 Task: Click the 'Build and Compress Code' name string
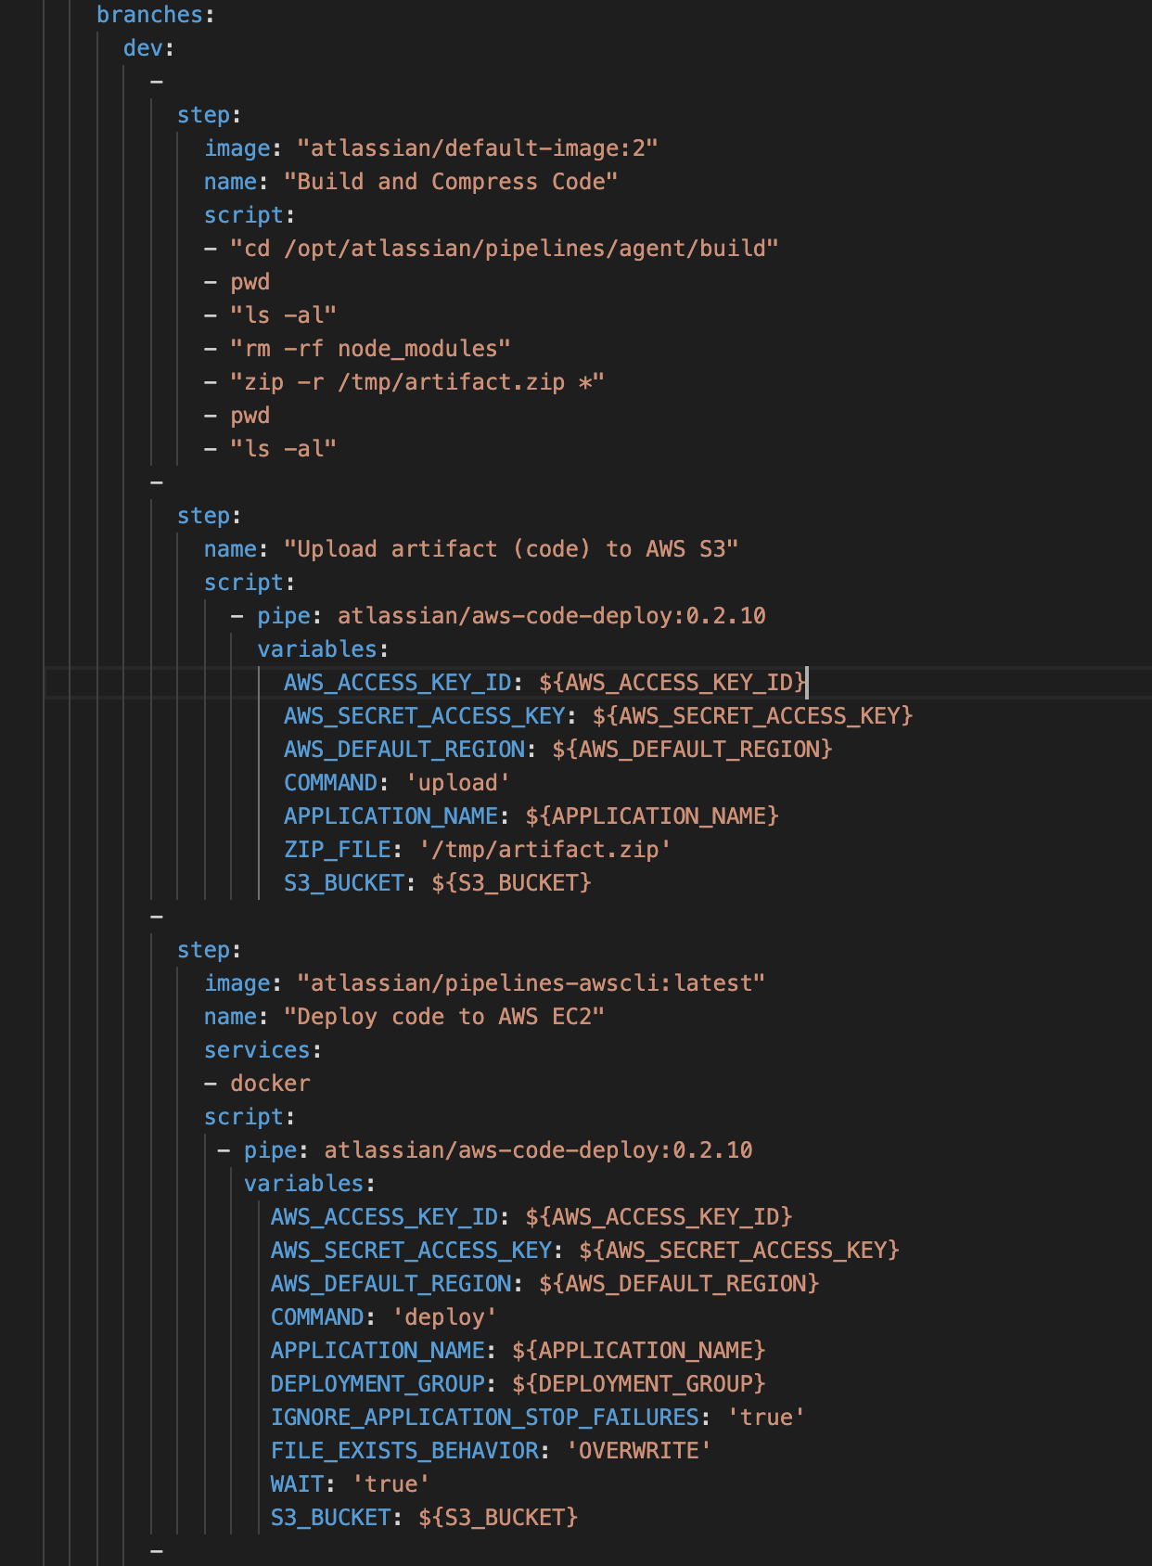click(451, 182)
